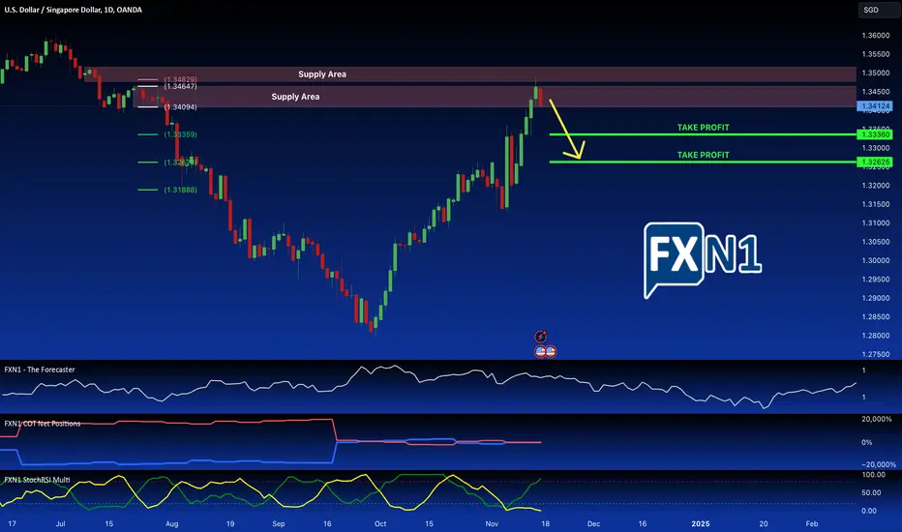Viewport: 902px width, 532px height.
Task: Click the Feb date on time axis
Action: [812, 524]
